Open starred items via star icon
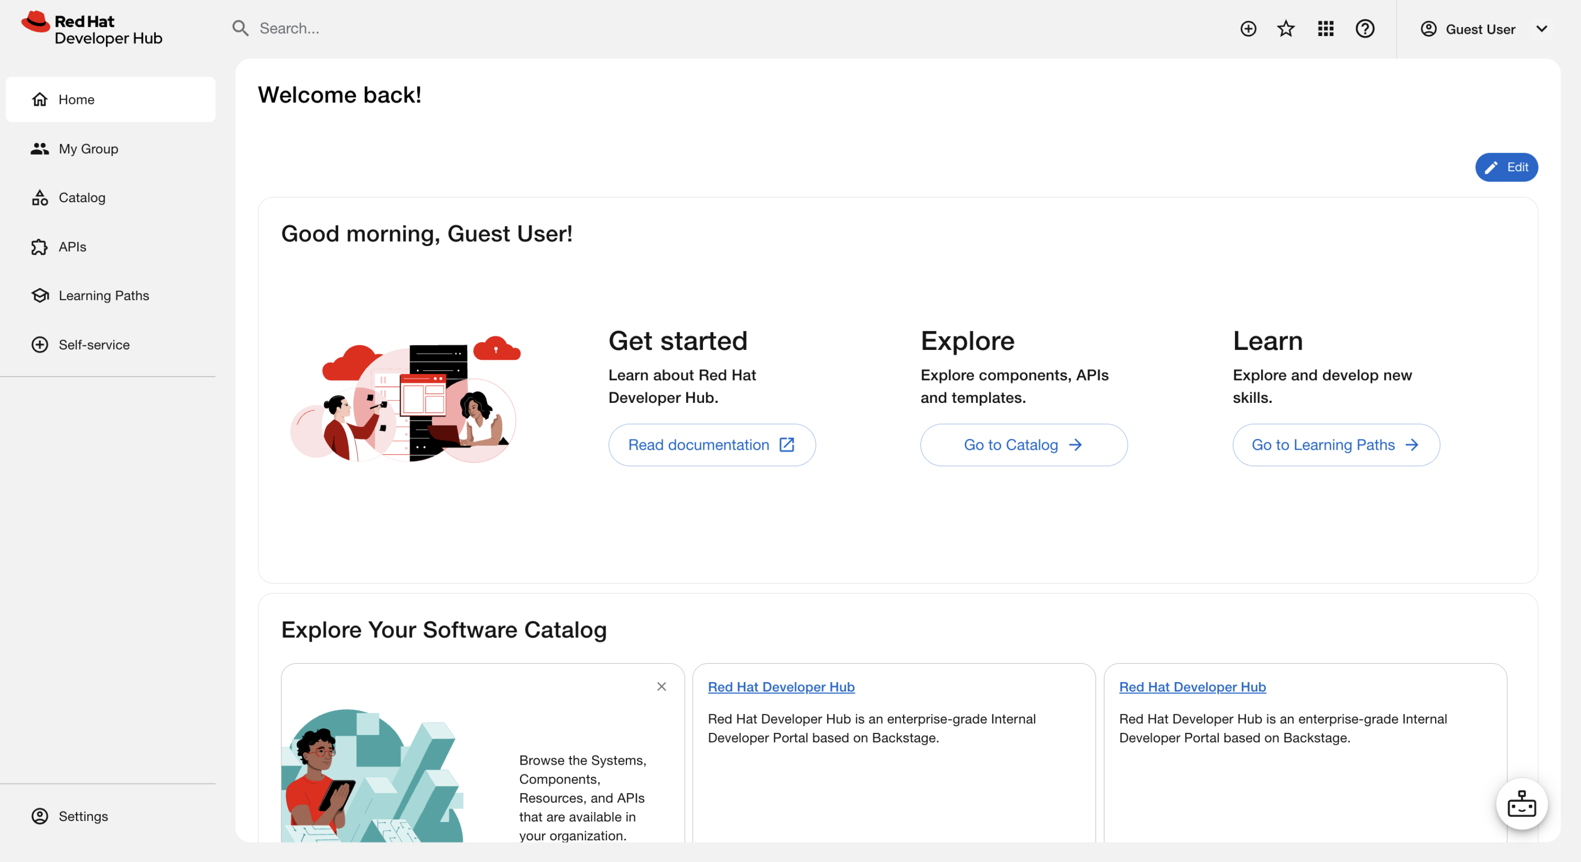 click(x=1285, y=29)
